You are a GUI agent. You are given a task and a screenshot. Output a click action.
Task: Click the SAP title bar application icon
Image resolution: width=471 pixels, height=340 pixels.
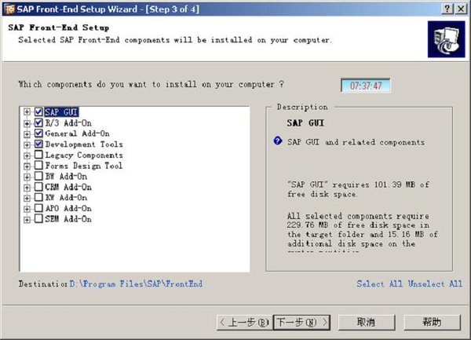coord(9,8)
